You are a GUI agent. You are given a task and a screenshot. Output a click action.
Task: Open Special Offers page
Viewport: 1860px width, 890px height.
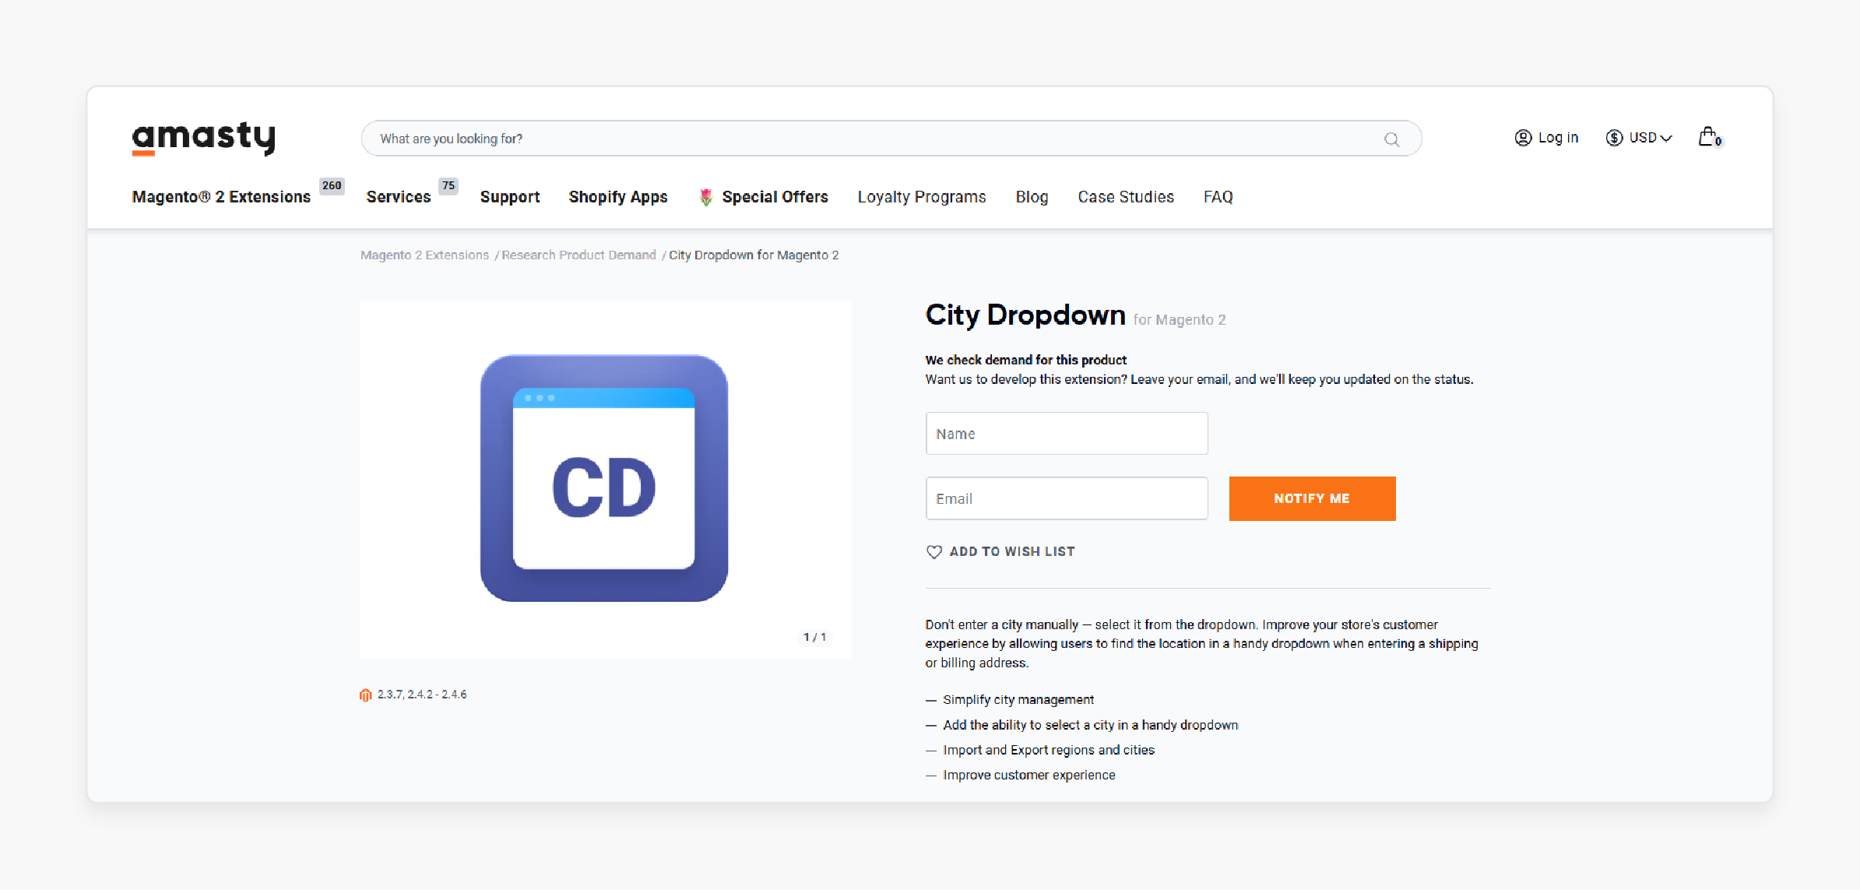click(775, 197)
